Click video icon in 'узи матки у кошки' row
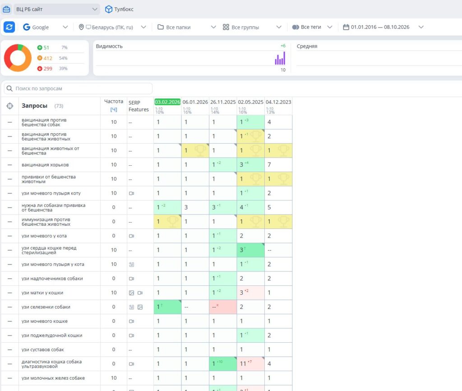The height and width of the screenshot is (391, 462). 140,293
